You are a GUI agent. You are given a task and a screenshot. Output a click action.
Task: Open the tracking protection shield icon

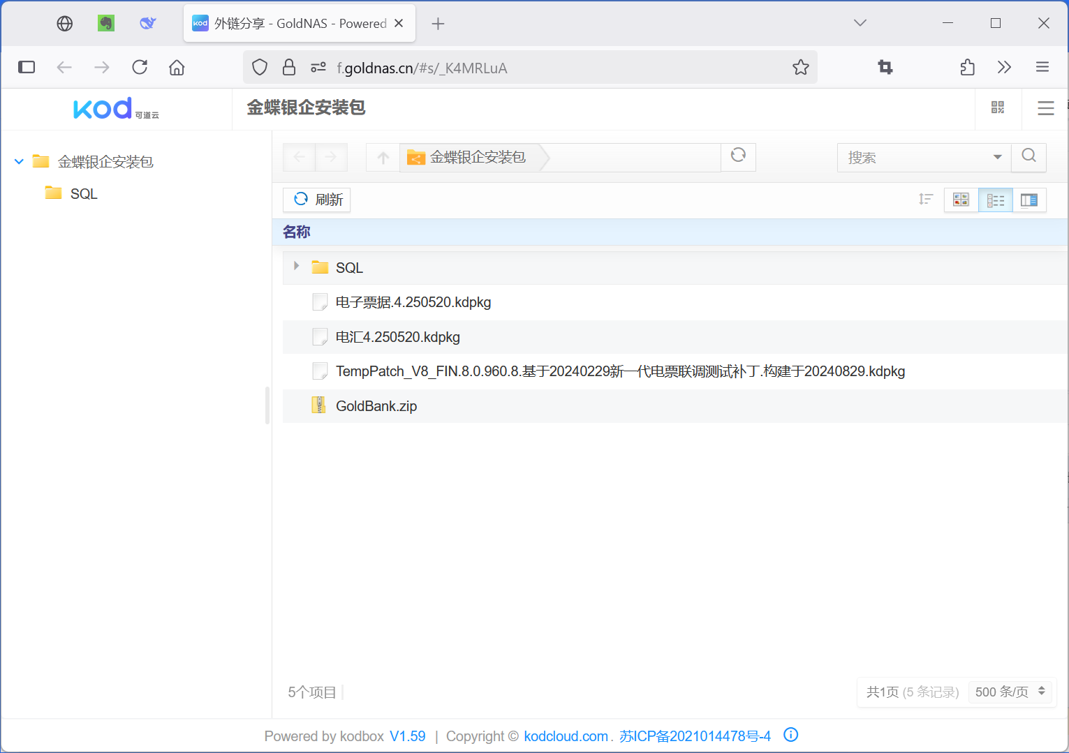[260, 67]
